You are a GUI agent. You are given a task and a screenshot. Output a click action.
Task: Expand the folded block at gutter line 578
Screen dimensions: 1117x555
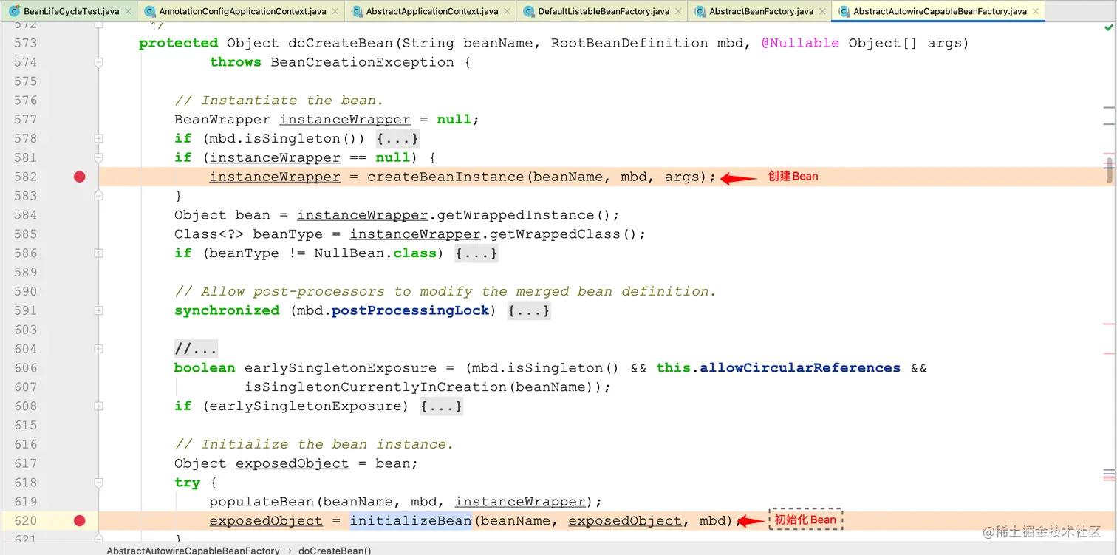[98, 139]
